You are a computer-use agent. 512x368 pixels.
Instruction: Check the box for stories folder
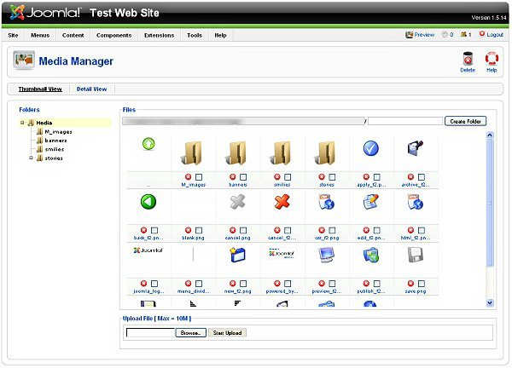click(x=332, y=177)
